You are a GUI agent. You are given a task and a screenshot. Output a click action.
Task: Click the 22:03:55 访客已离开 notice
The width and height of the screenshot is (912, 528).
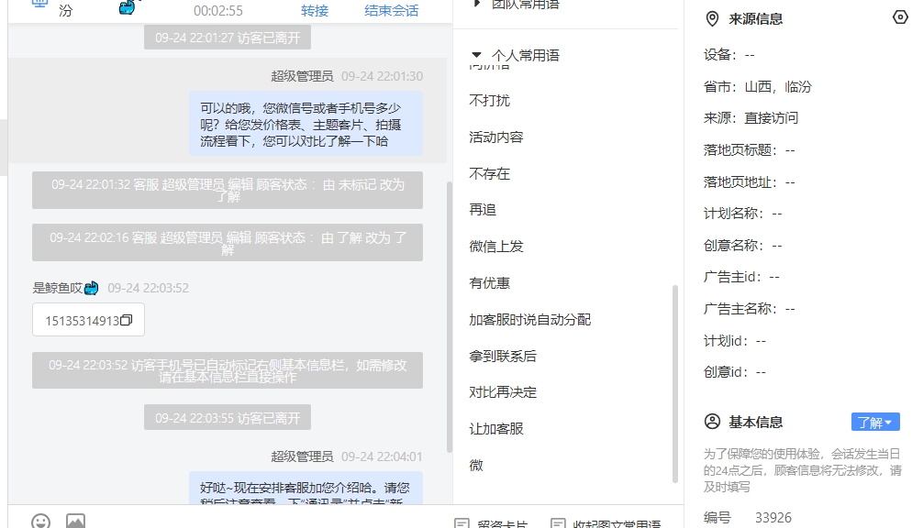click(x=228, y=418)
